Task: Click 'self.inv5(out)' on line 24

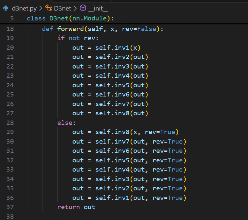Action: pyautogui.click(x=122, y=85)
